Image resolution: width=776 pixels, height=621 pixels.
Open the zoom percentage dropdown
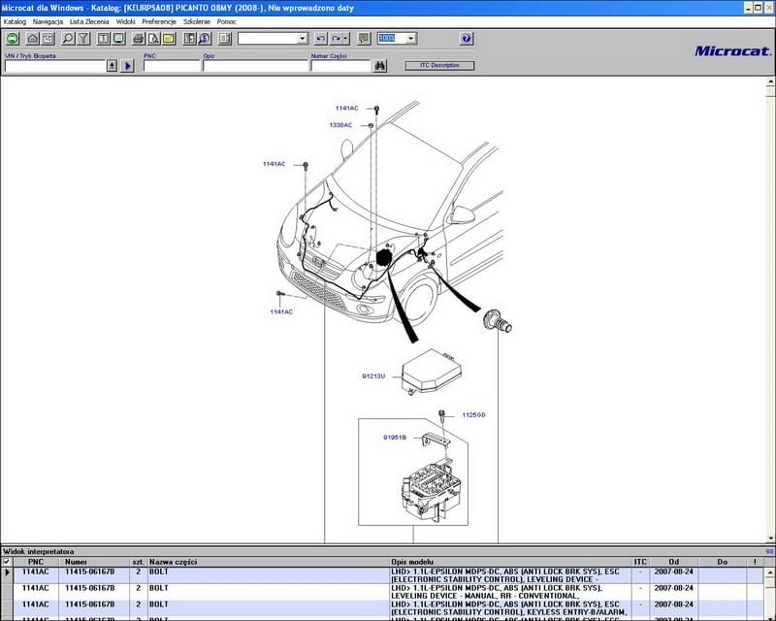(410, 39)
